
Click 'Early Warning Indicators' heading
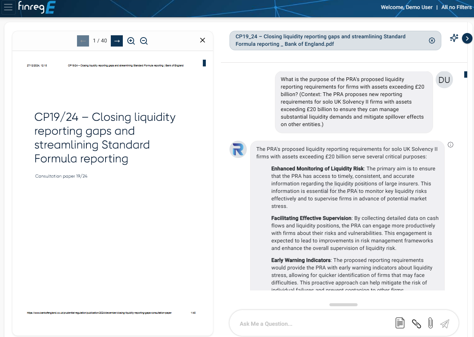(x=301, y=260)
